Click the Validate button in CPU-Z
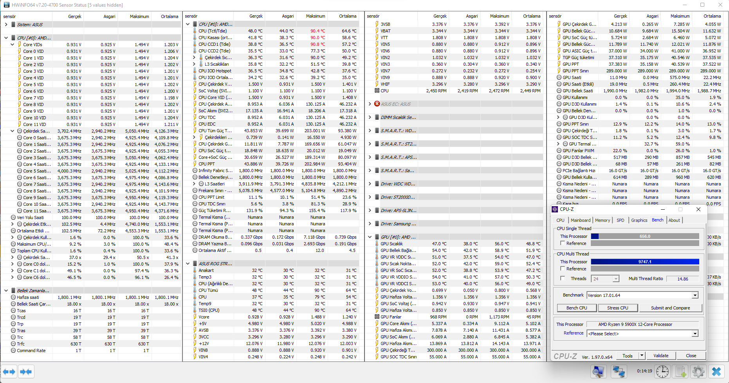Viewport: 729px width, 383px height. coord(661,356)
